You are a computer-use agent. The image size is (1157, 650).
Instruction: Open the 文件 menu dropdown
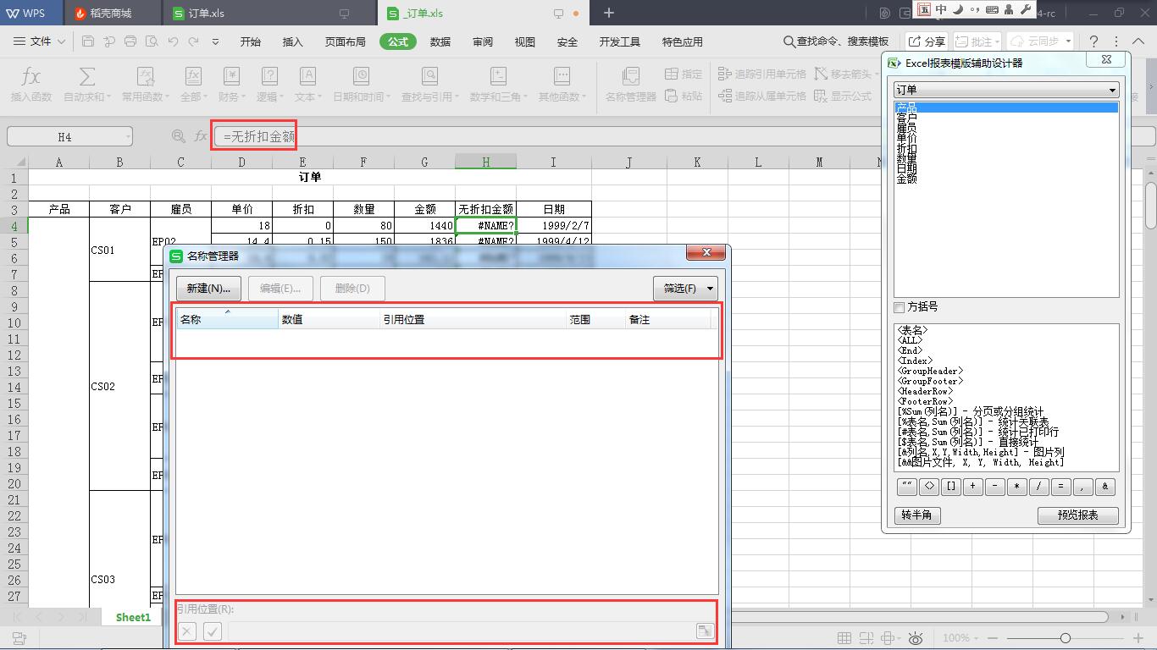click(x=41, y=41)
